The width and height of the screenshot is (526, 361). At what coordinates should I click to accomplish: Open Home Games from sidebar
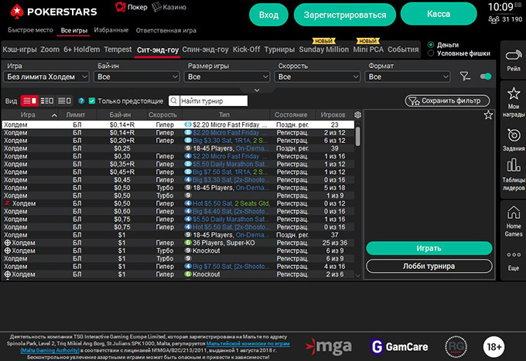click(x=513, y=219)
